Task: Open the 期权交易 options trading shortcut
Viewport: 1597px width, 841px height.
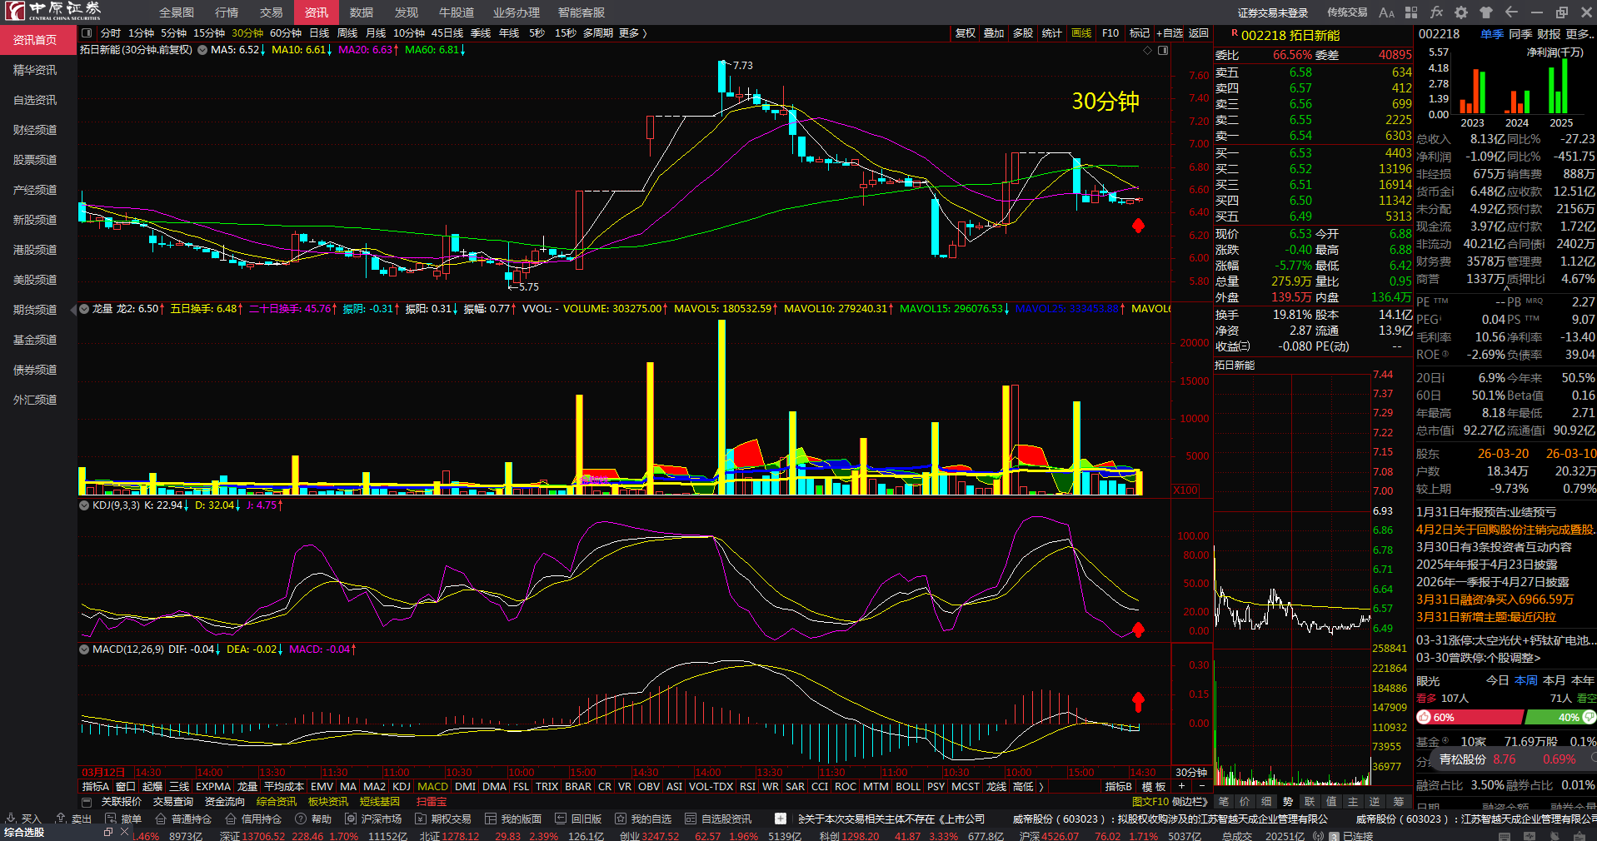Action: [x=443, y=819]
